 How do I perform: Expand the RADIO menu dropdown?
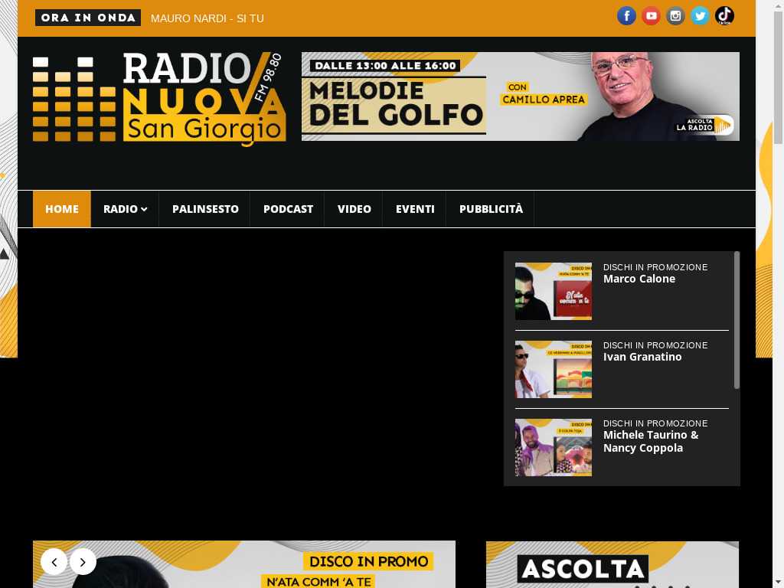[125, 209]
